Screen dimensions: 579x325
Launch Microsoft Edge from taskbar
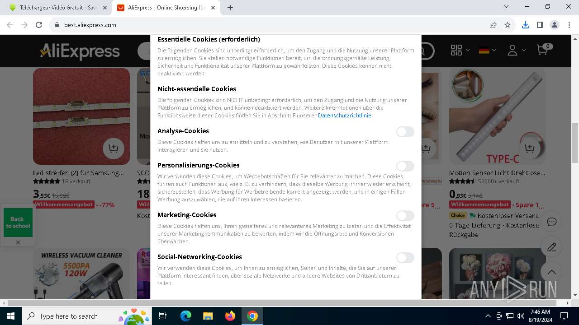tap(186, 316)
